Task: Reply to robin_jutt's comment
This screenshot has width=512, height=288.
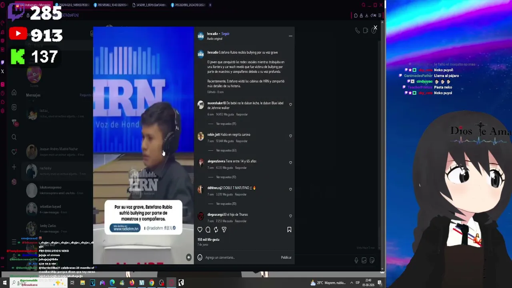Action: coord(242,141)
